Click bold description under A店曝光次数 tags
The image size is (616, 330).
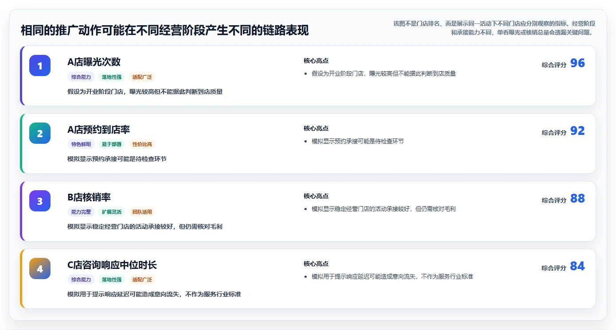click(x=145, y=92)
